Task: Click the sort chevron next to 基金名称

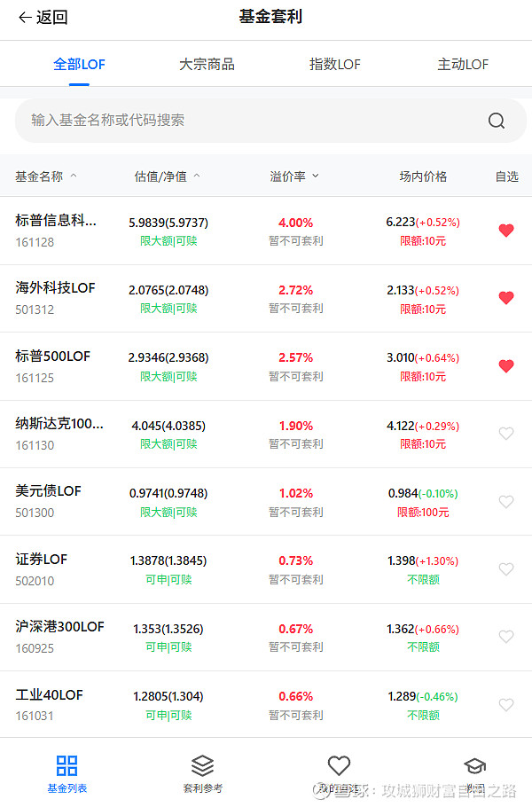Action: 73,176
